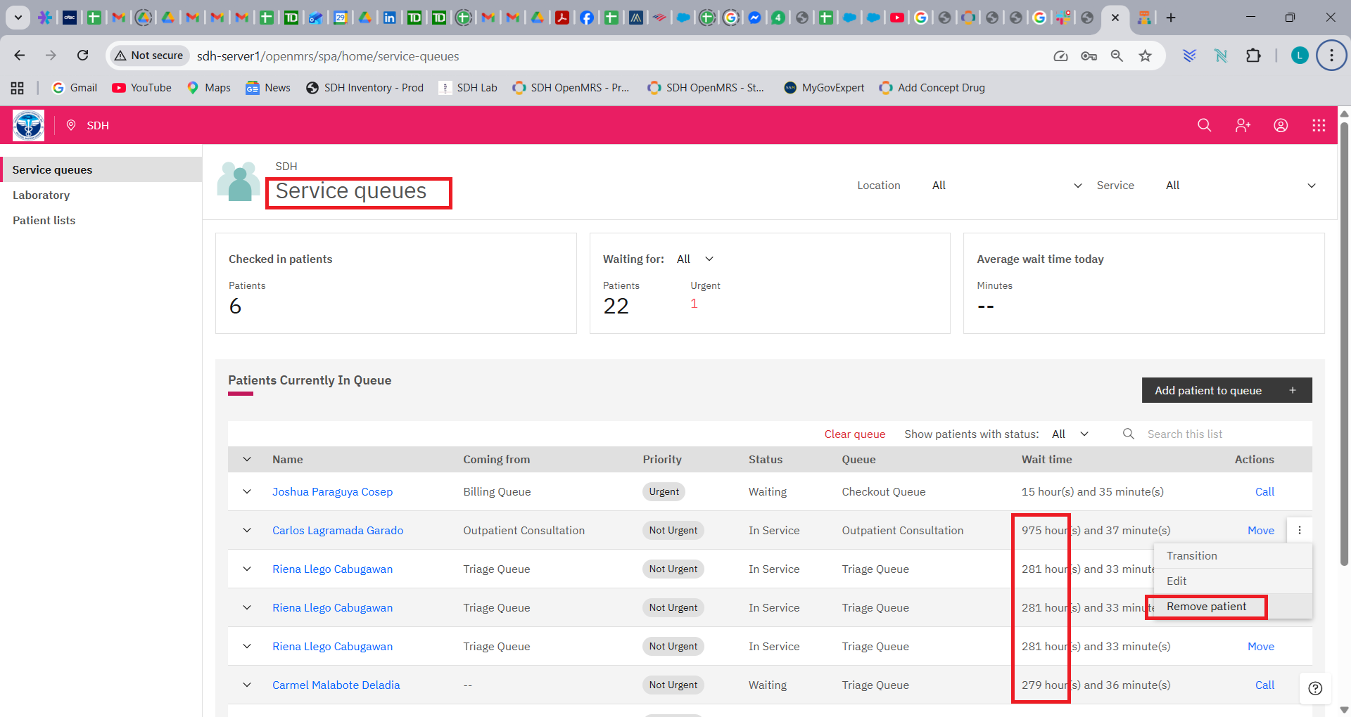
Task: Open the Location filter dropdown
Action: [1006, 186]
